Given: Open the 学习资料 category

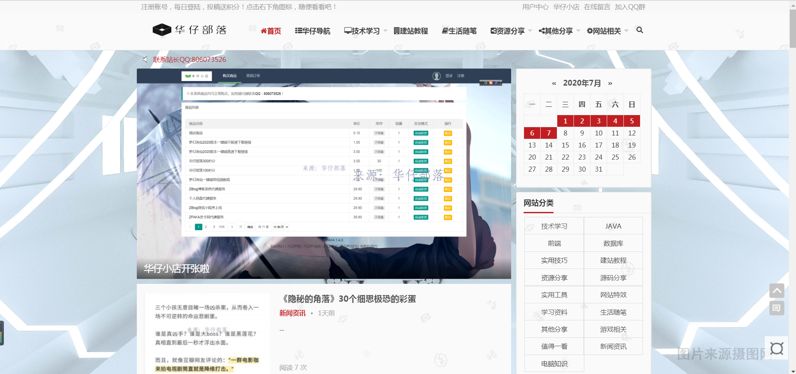Looking at the screenshot, I should tap(554, 312).
